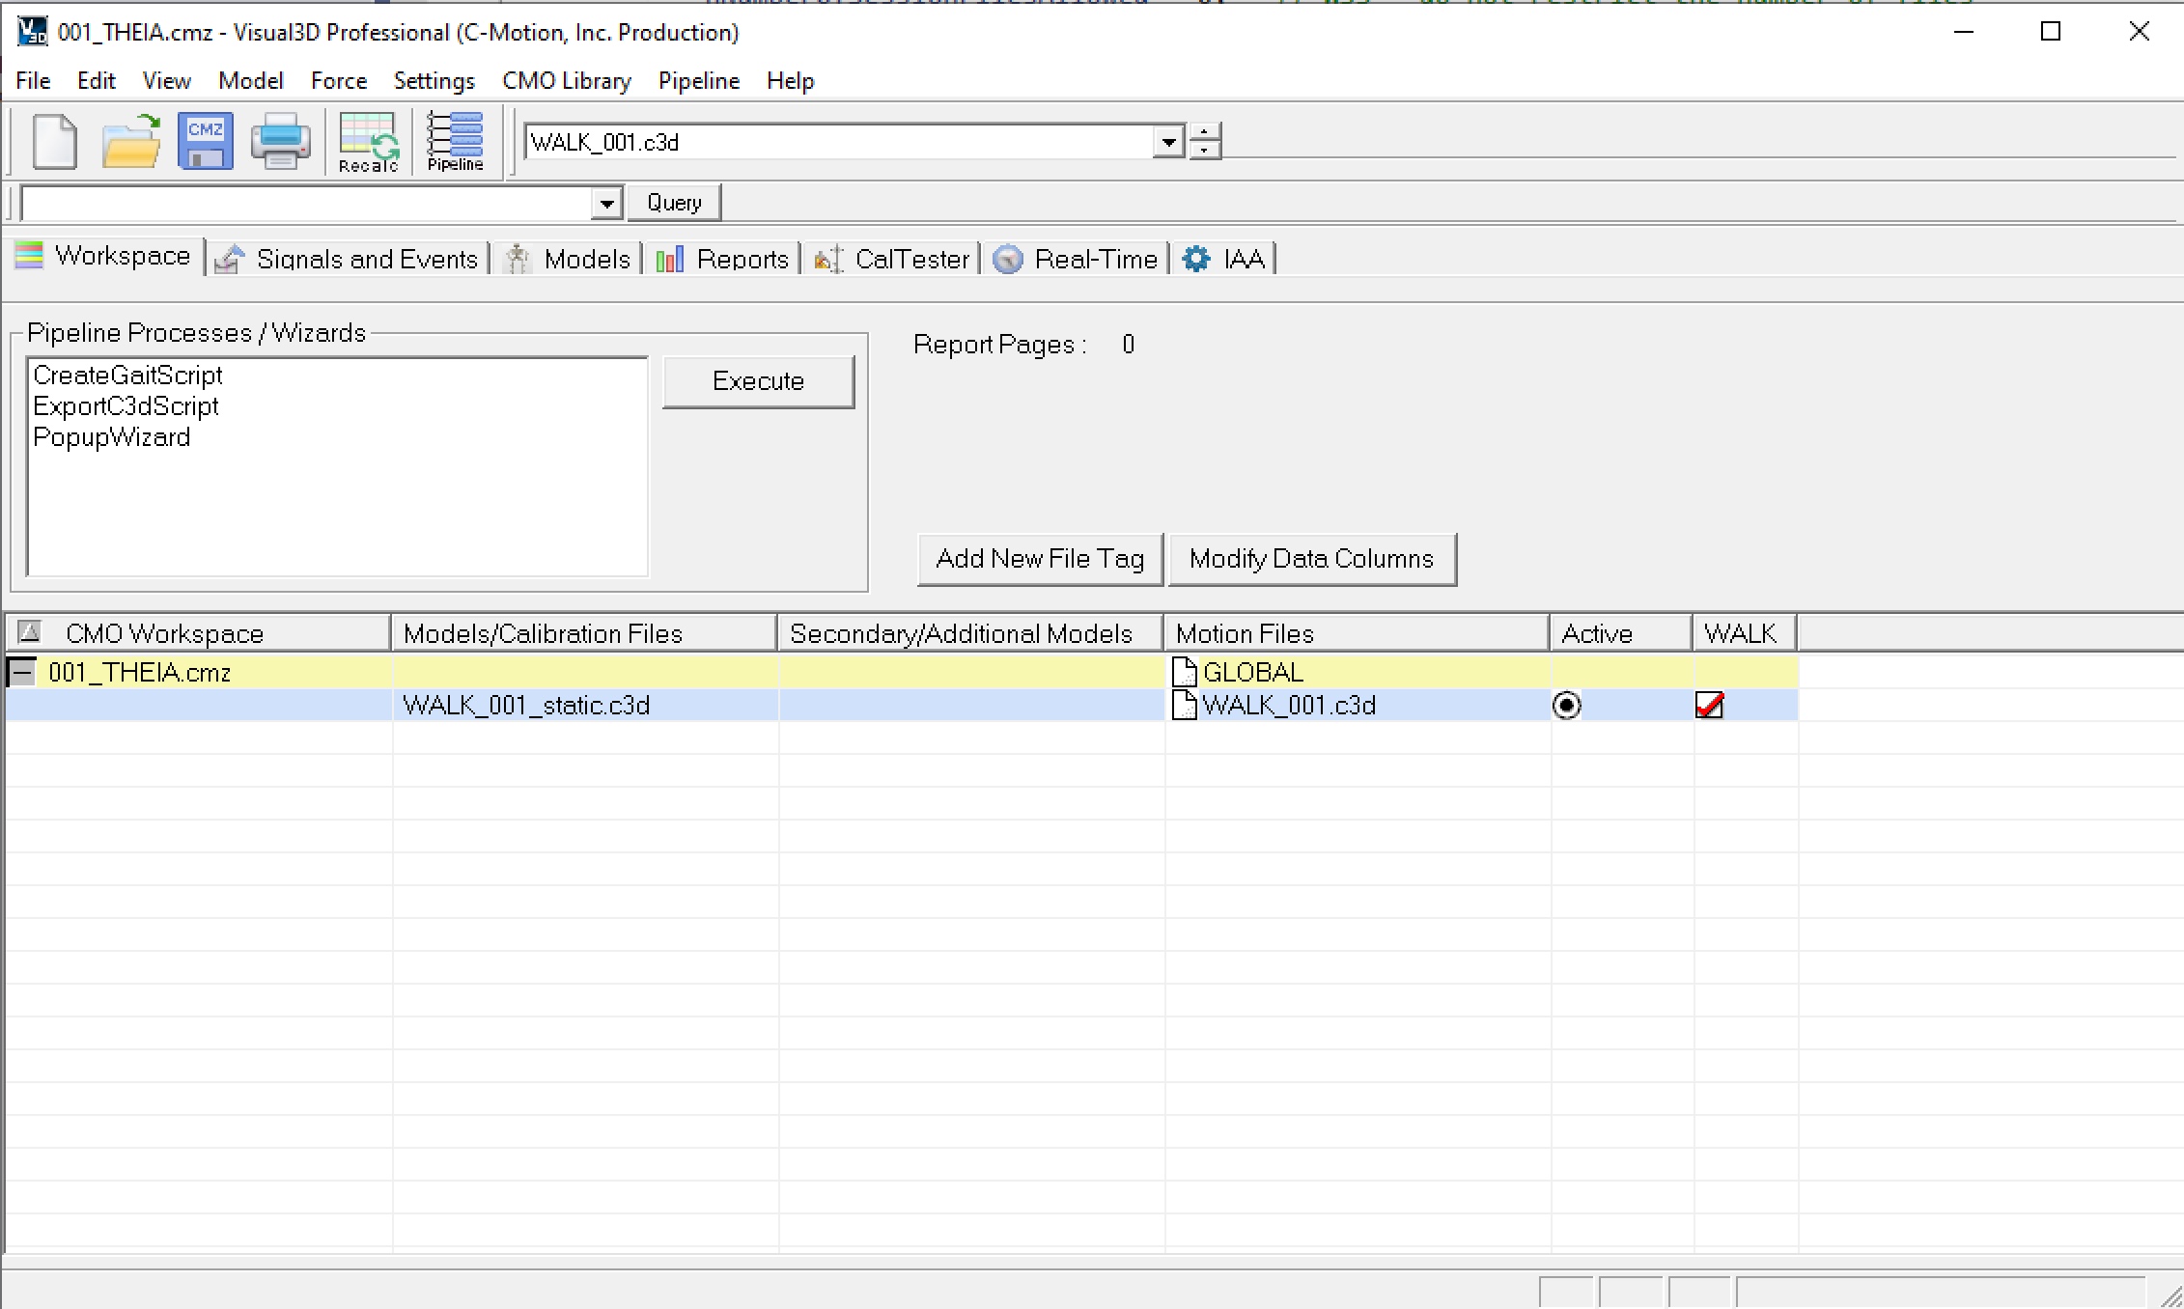Open the IAA tab
The width and height of the screenshot is (2184, 1309).
[x=1223, y=259]
